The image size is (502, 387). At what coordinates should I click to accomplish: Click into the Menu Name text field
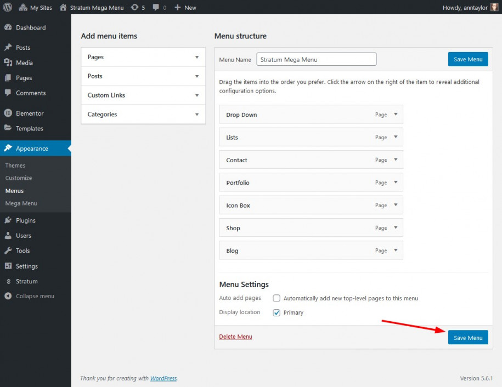coord(317,59)
